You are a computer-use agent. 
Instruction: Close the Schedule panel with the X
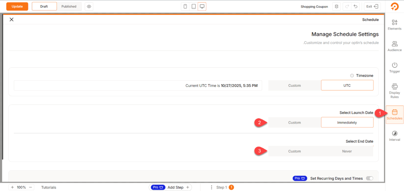coord(11,20)
